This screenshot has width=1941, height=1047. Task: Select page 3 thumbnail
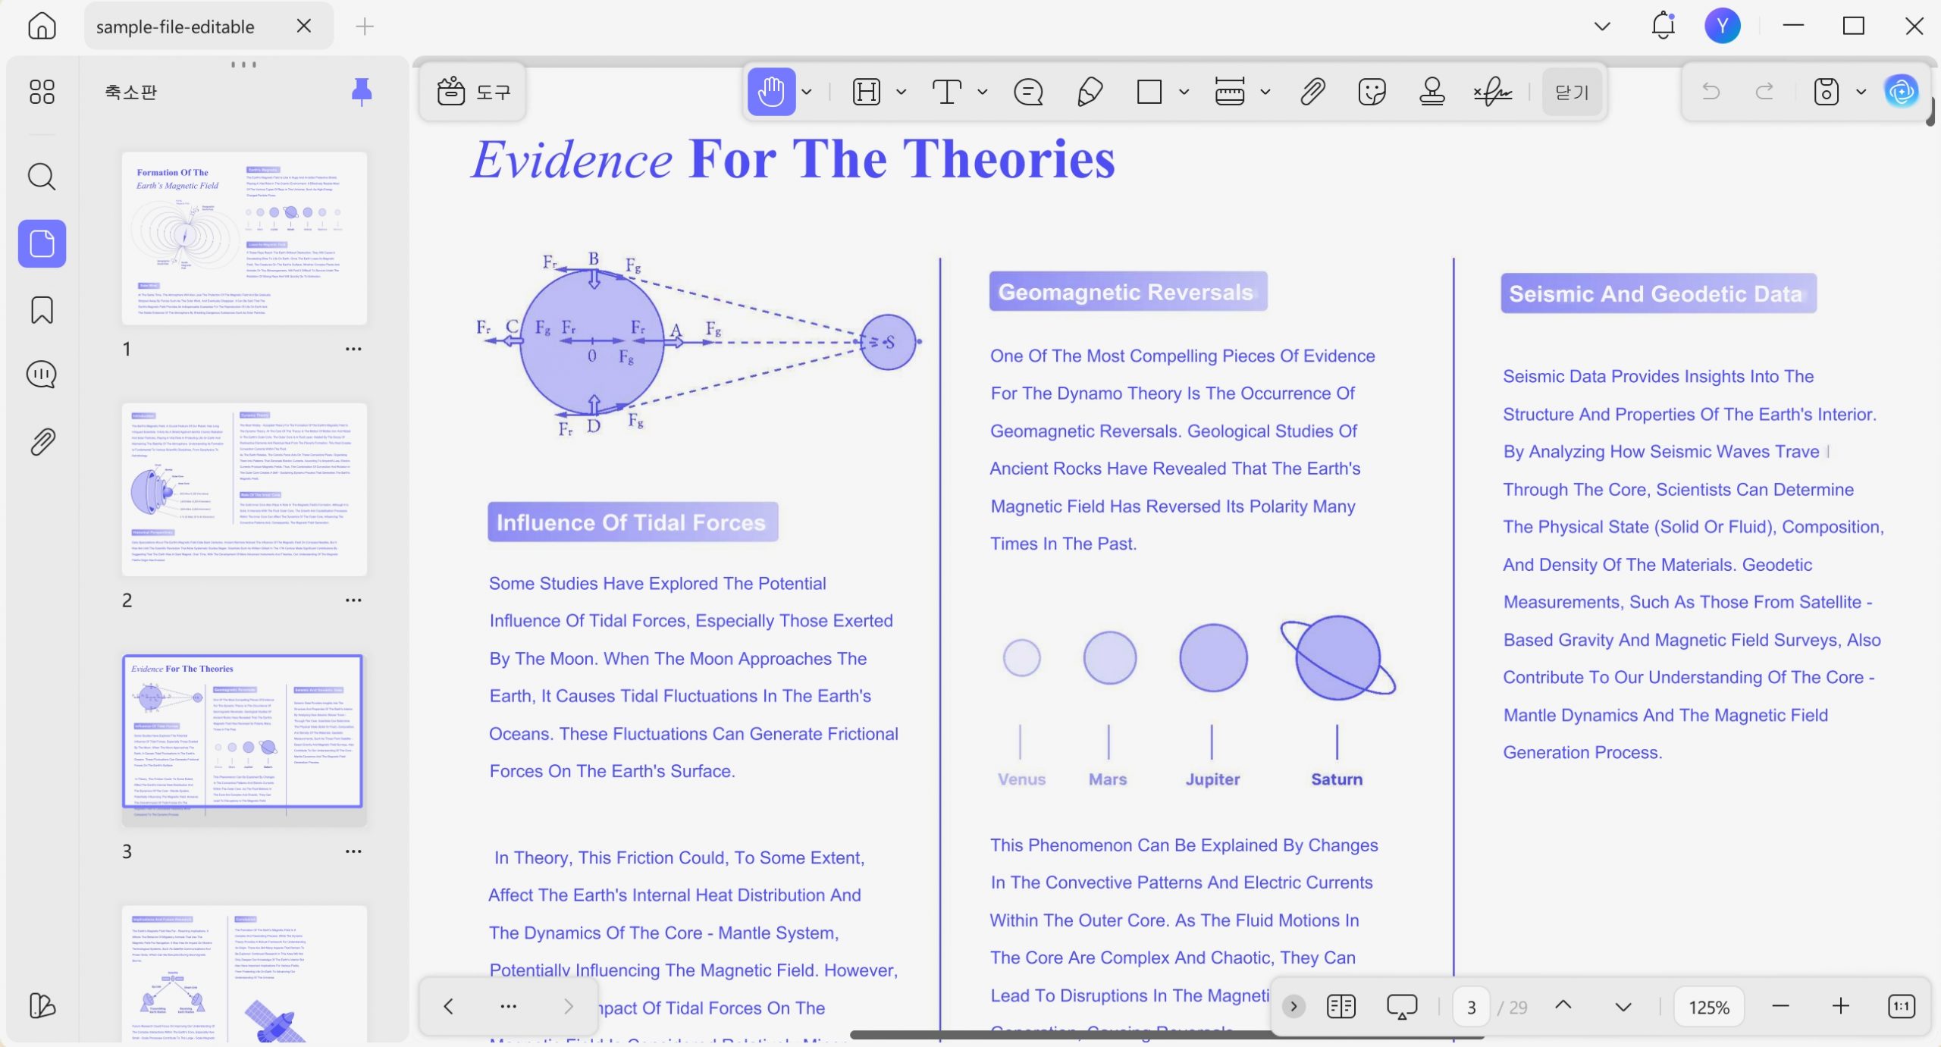[244, 739]
